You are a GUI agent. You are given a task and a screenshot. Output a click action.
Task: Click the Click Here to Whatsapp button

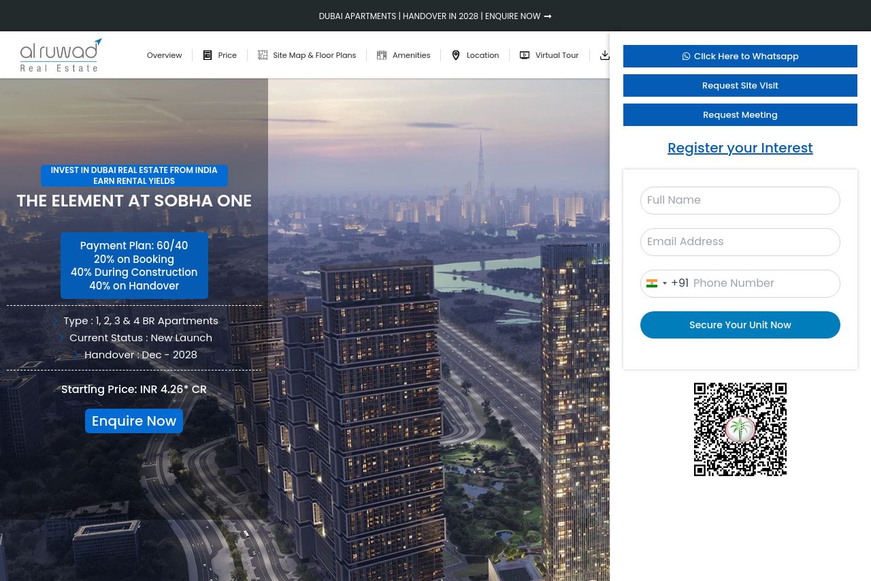click(740, 57)
